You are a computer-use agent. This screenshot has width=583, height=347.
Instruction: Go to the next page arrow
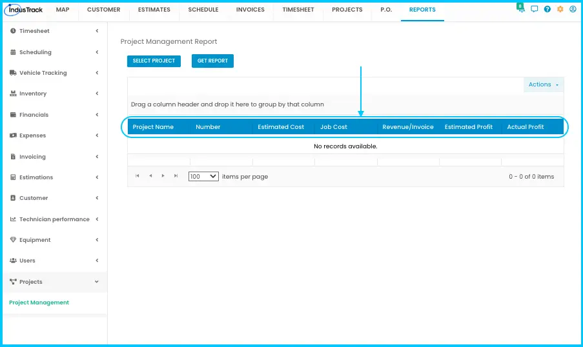163,176
